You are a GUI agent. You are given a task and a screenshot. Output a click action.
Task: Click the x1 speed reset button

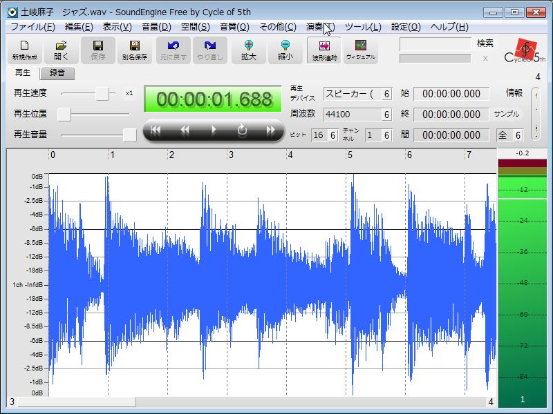coord(129,93)
